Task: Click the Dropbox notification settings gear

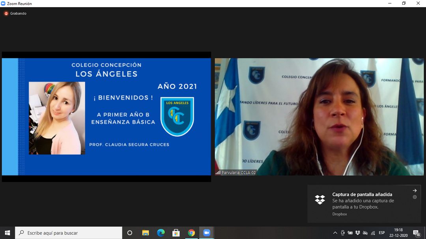Action: [x=415, y=197]
